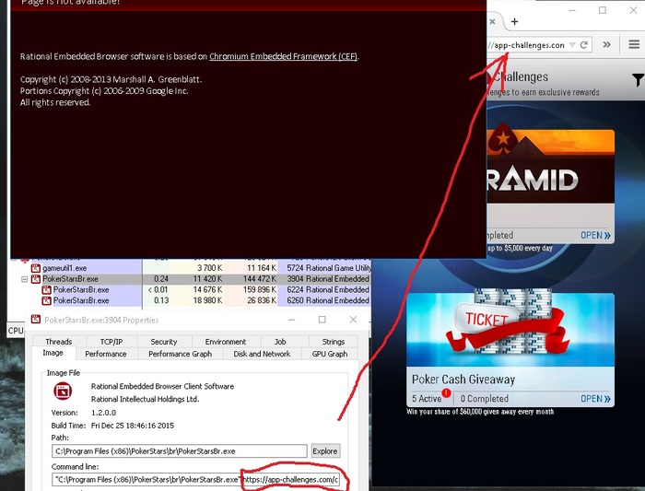Viewport: 645px width, 491px height.
Task: Open a new browser tab with plus button
Action: [x=514, y=22]
